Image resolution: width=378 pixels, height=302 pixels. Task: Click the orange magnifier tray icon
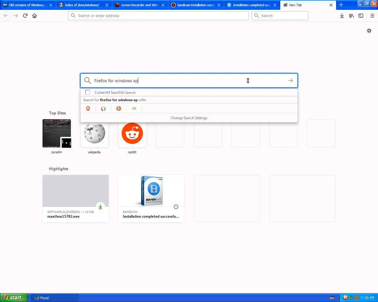coord(356,298)
